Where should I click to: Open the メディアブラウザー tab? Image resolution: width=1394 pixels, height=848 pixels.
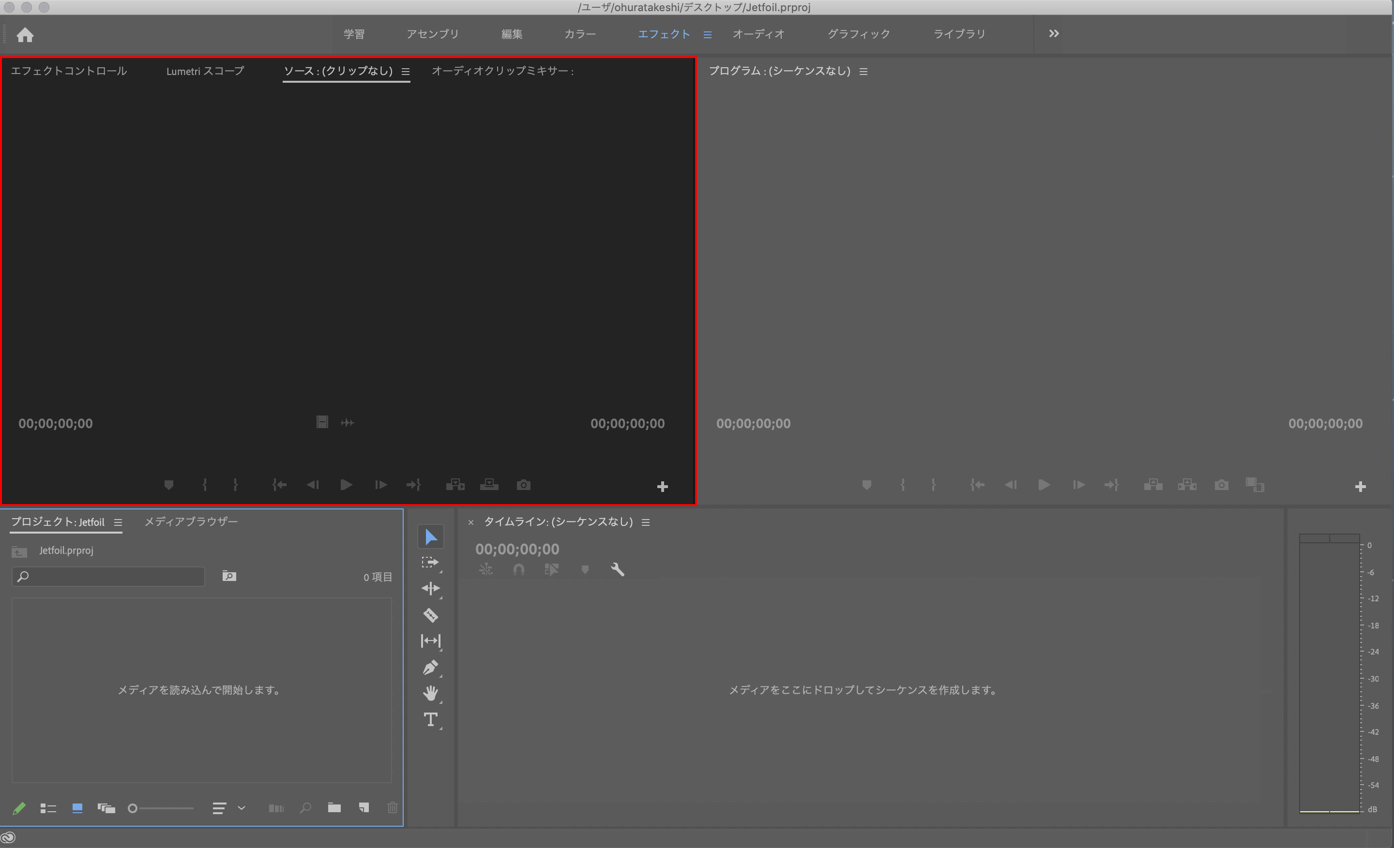click(191, 521)
